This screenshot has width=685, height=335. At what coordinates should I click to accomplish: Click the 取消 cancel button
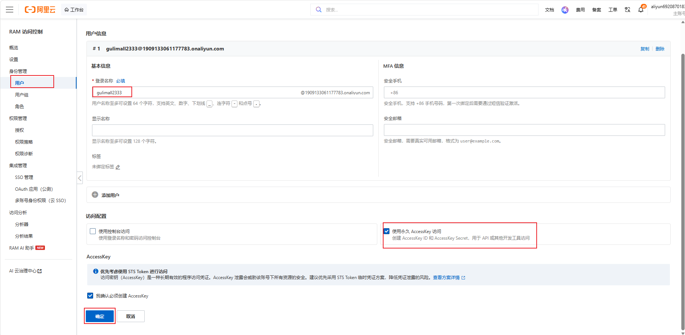point(131,316)
